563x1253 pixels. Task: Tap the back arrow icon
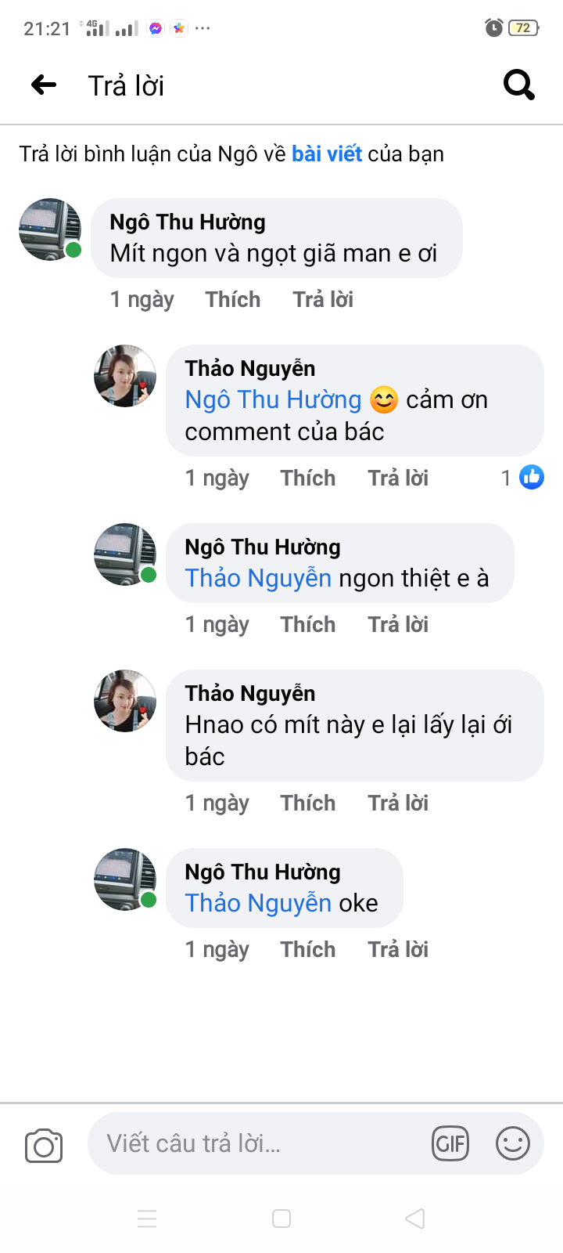point(44,85)
